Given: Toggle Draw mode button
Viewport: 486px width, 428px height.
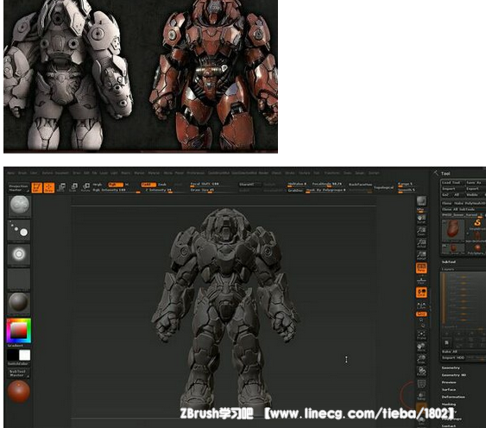Looking at the screenshot, I should pyautogui.click(x=48, y=187).
